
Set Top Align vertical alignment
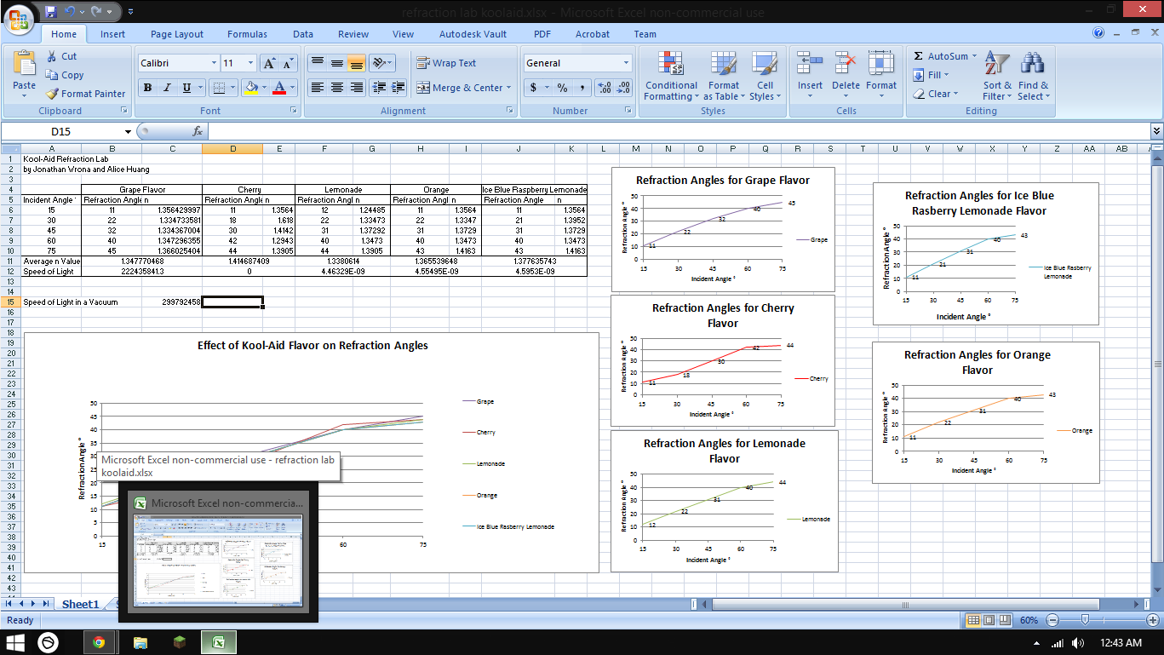pyautogui.click(x=318, y=63)
